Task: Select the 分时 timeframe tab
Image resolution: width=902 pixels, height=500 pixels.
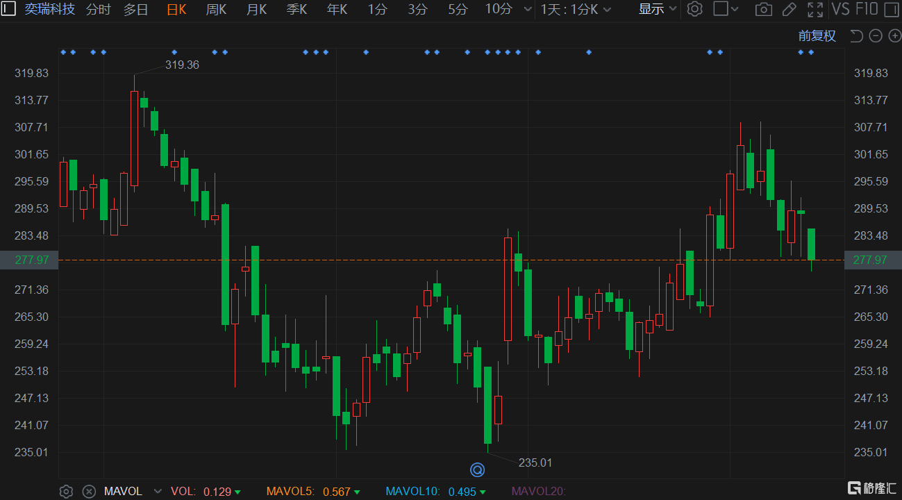Action: pos(98,9)
